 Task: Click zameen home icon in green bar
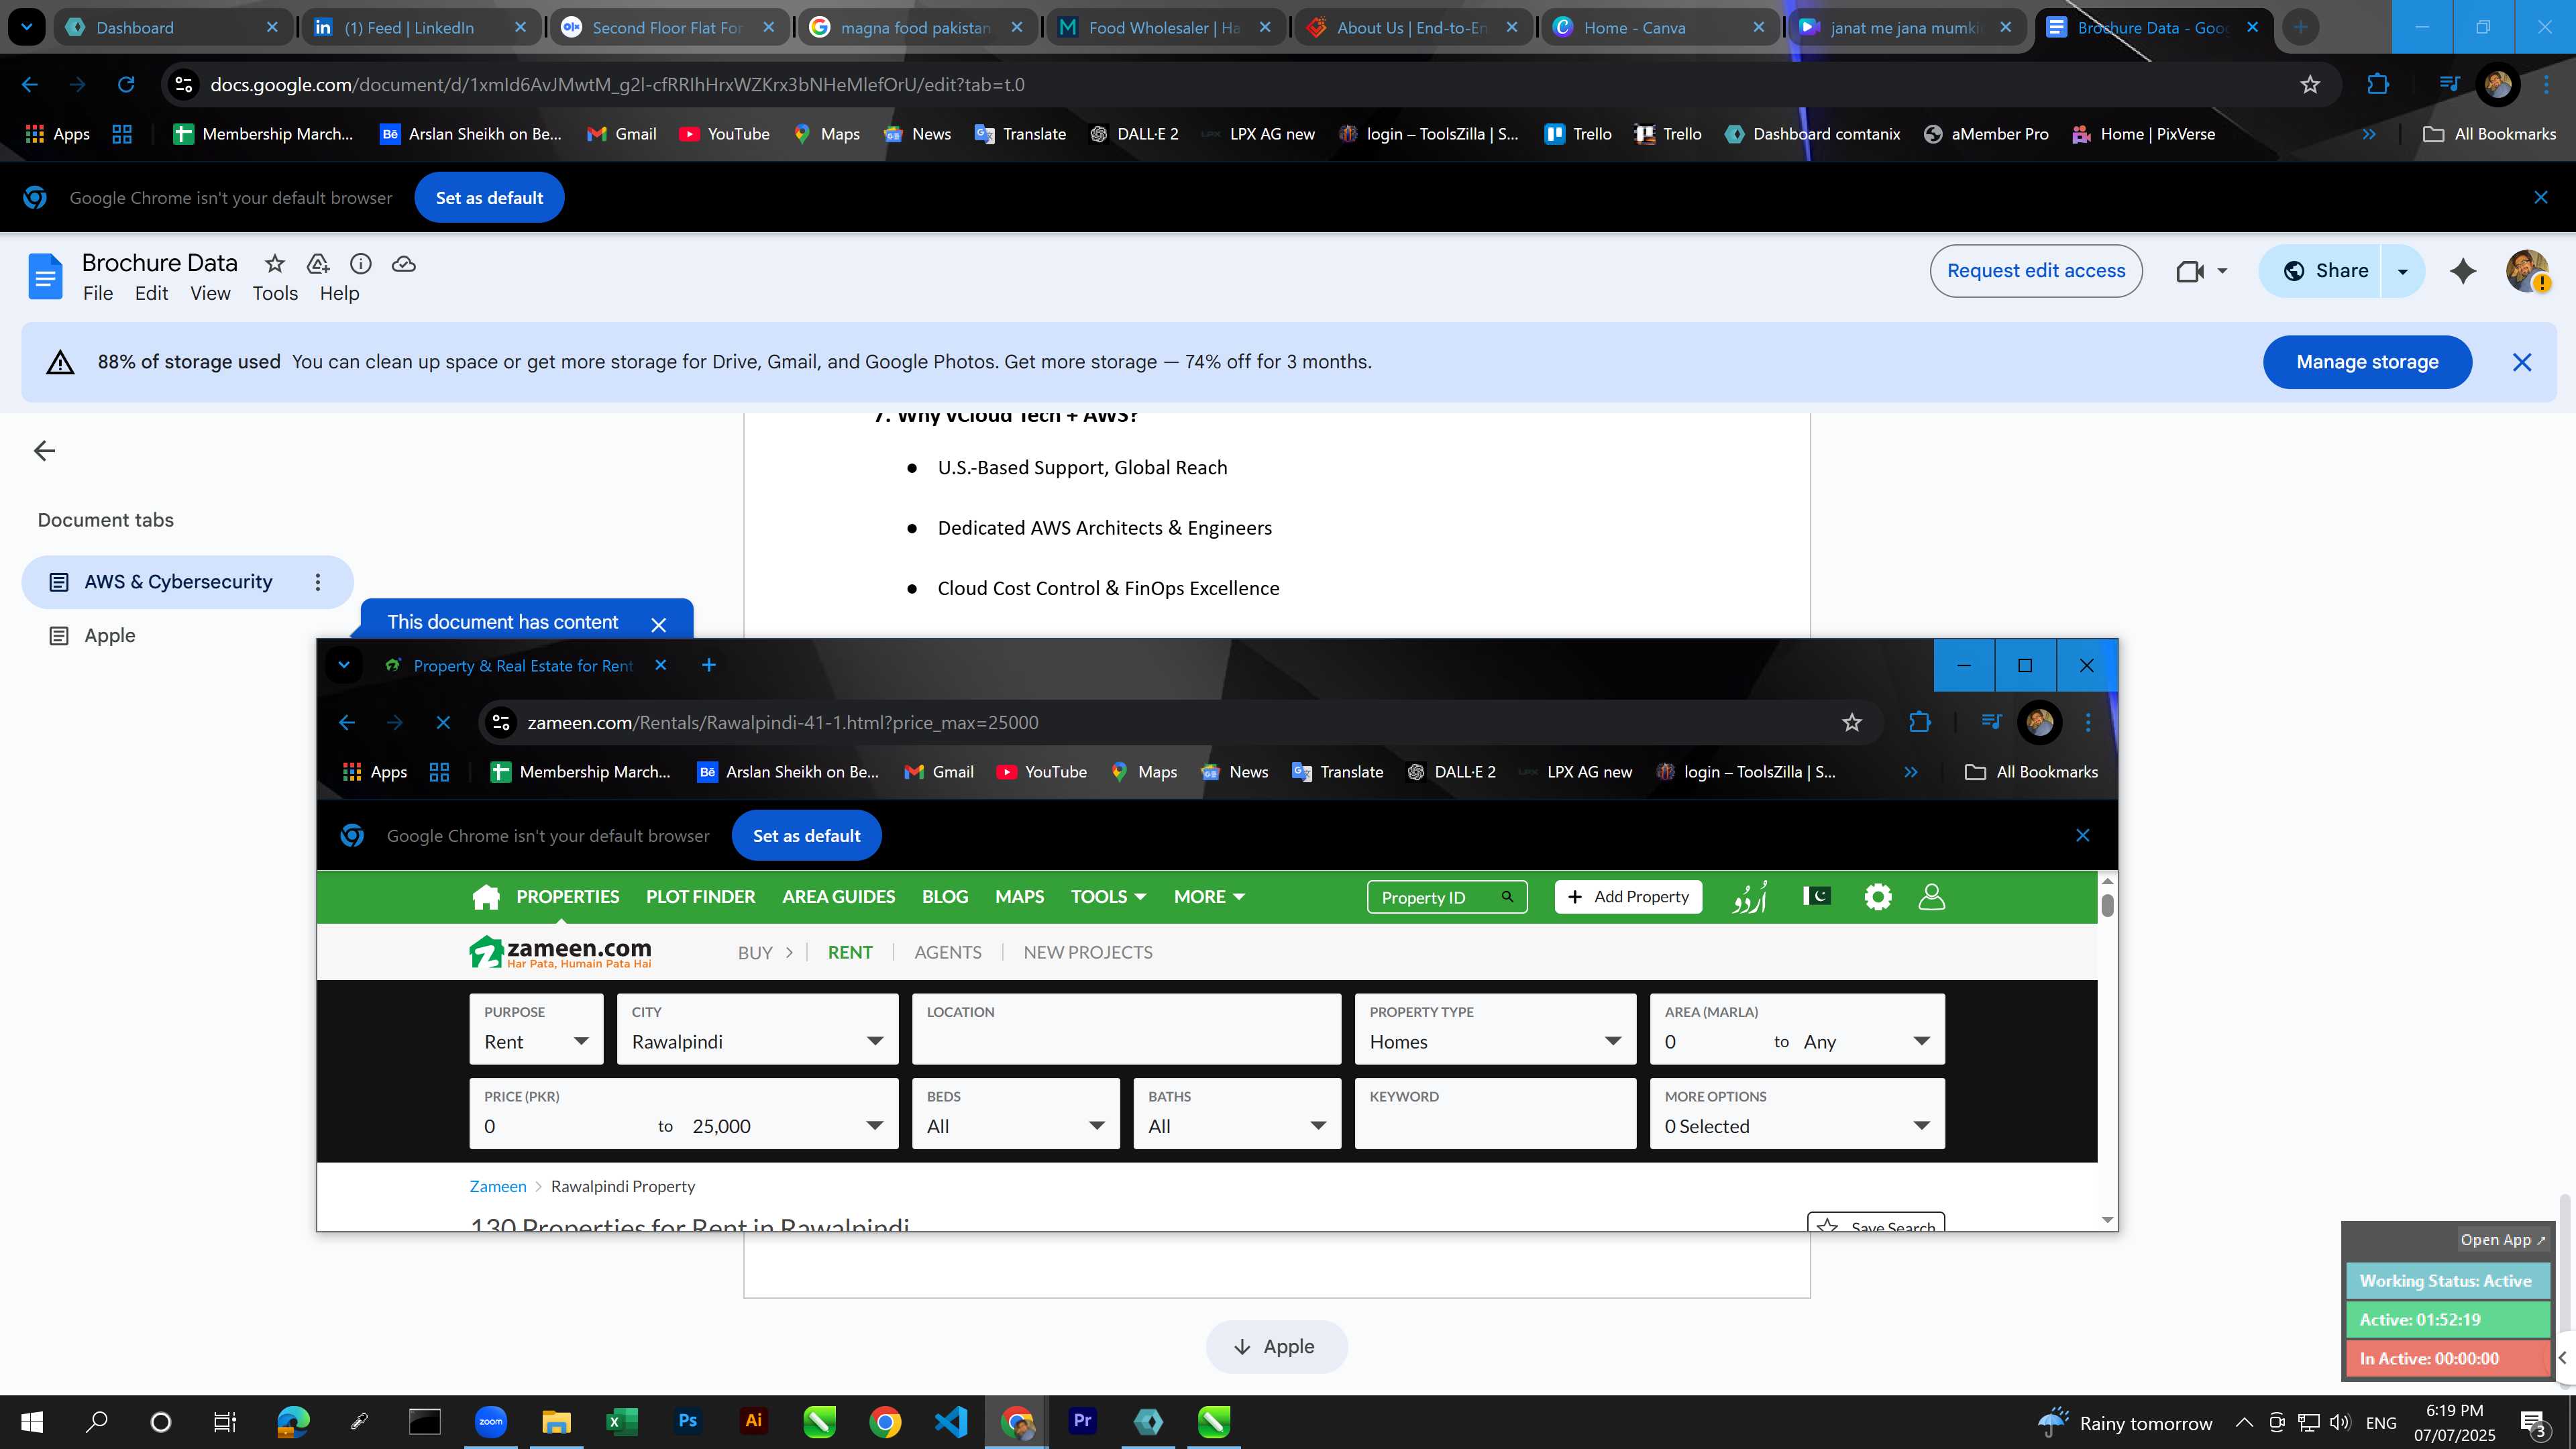point(486,897)
